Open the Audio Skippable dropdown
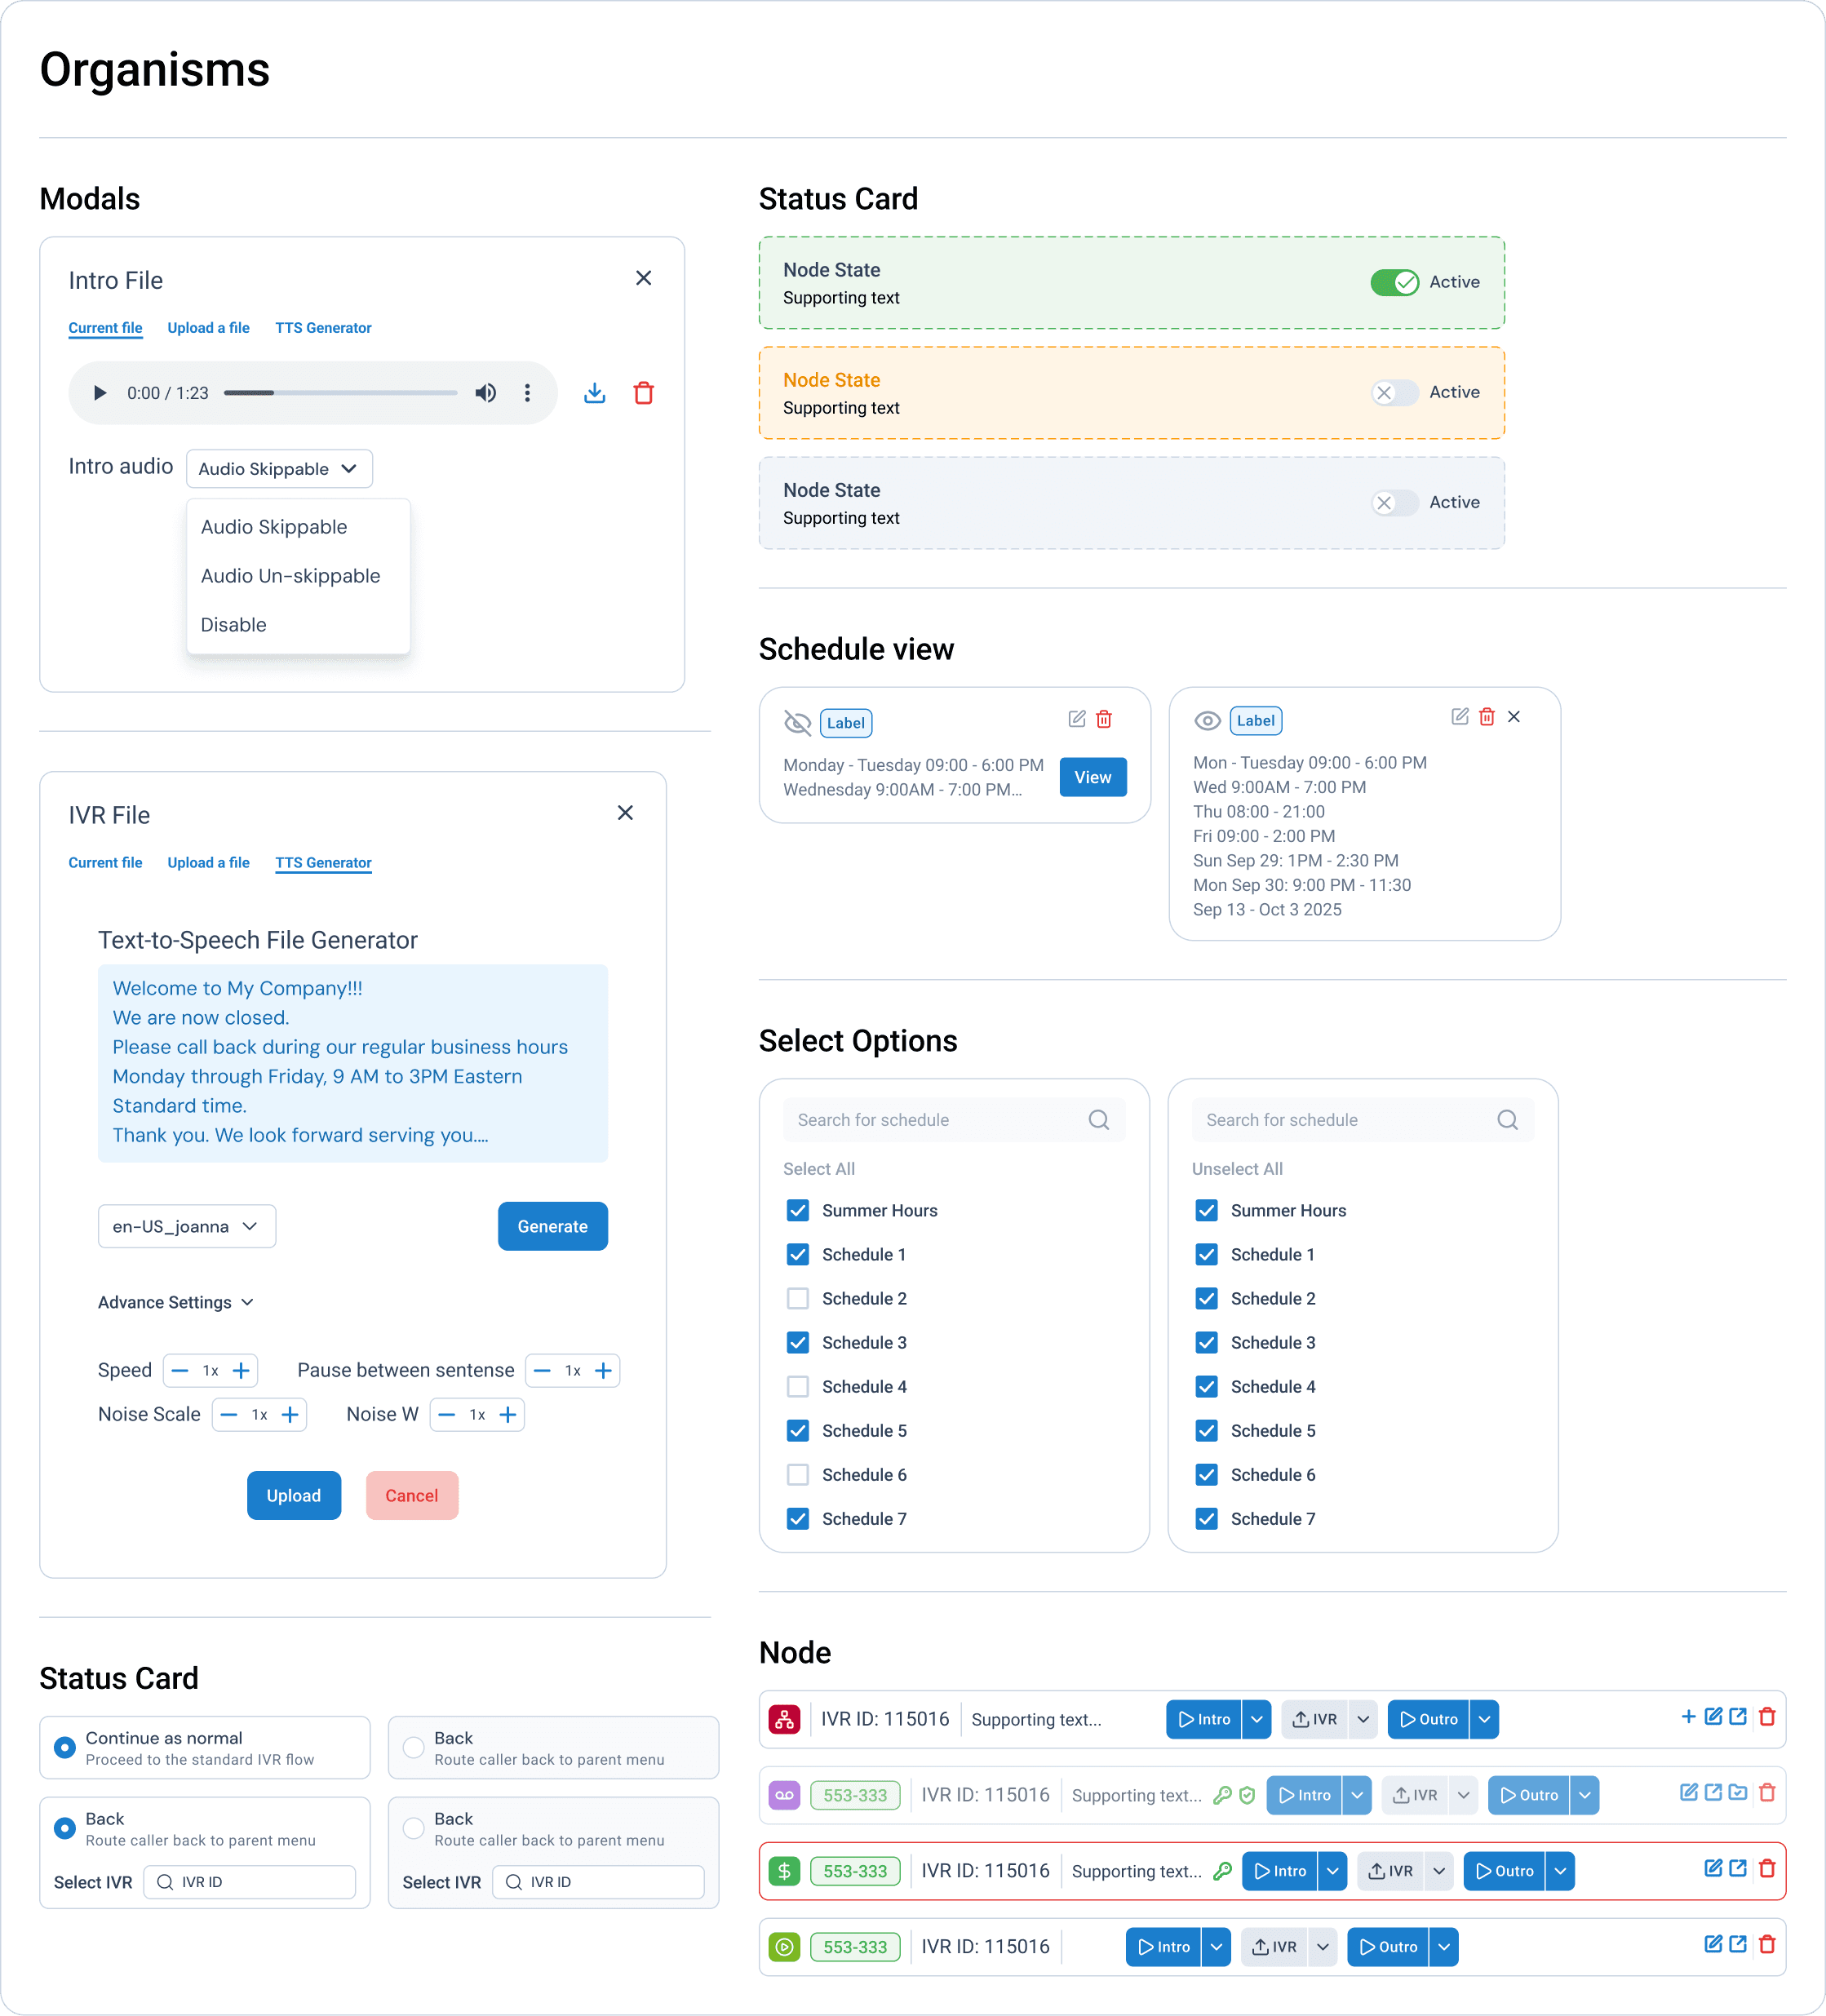The width and height of the screenshot is (1826, 2016). coord(279,469)
